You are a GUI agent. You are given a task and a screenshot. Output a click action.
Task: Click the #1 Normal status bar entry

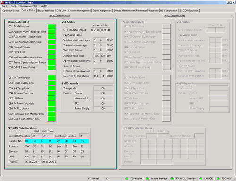[96, 179]
